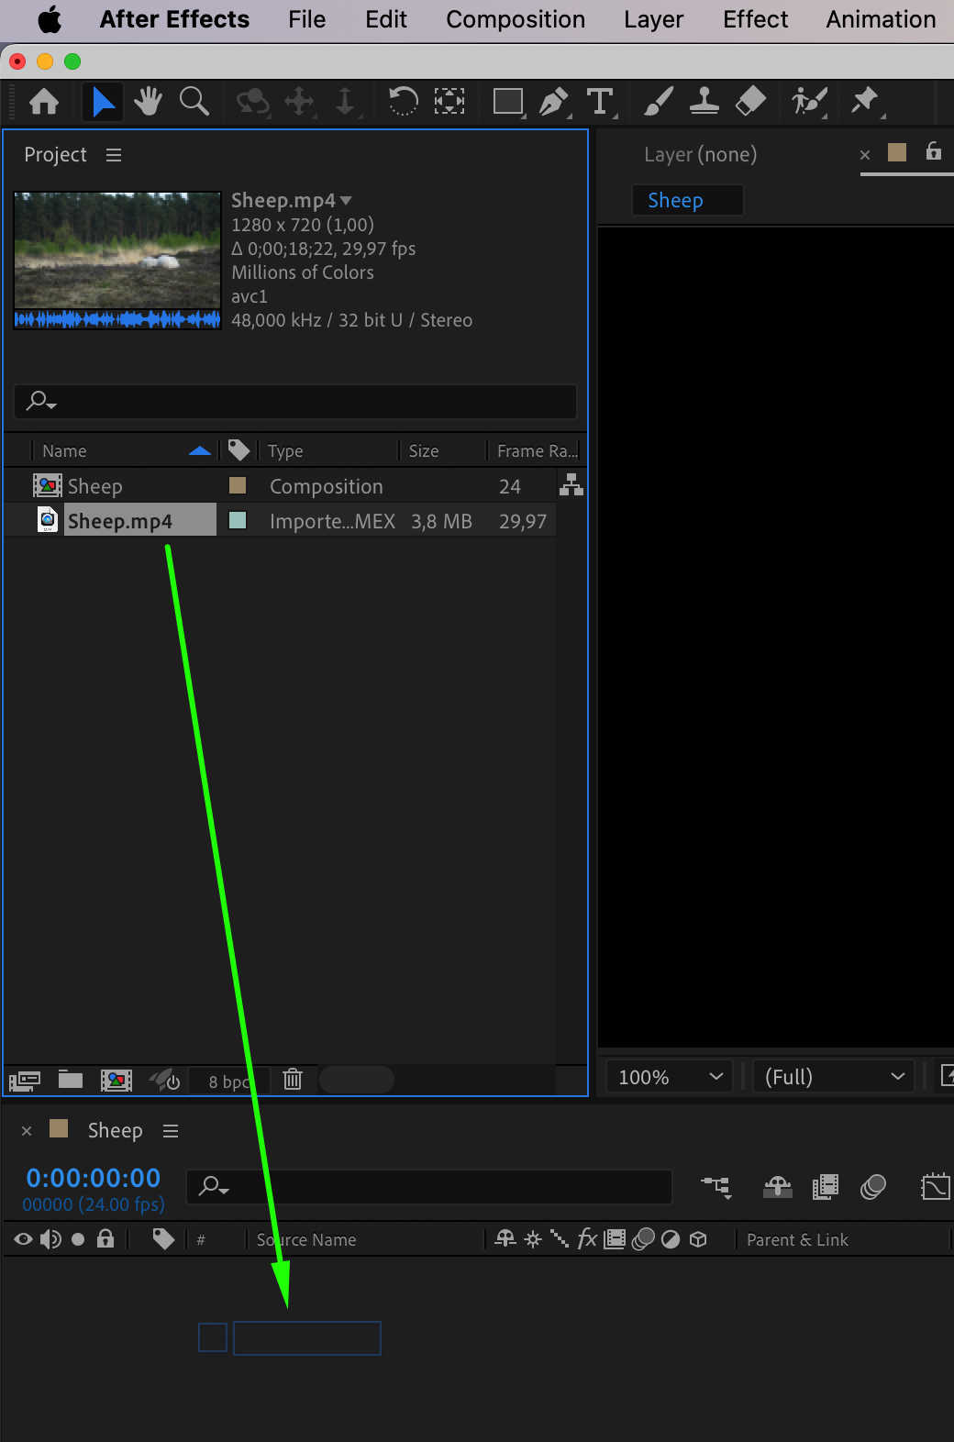Toggle Frame Blending switch in timeline

point(826,1187)
